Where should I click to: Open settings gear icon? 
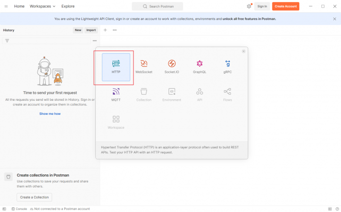249,7
